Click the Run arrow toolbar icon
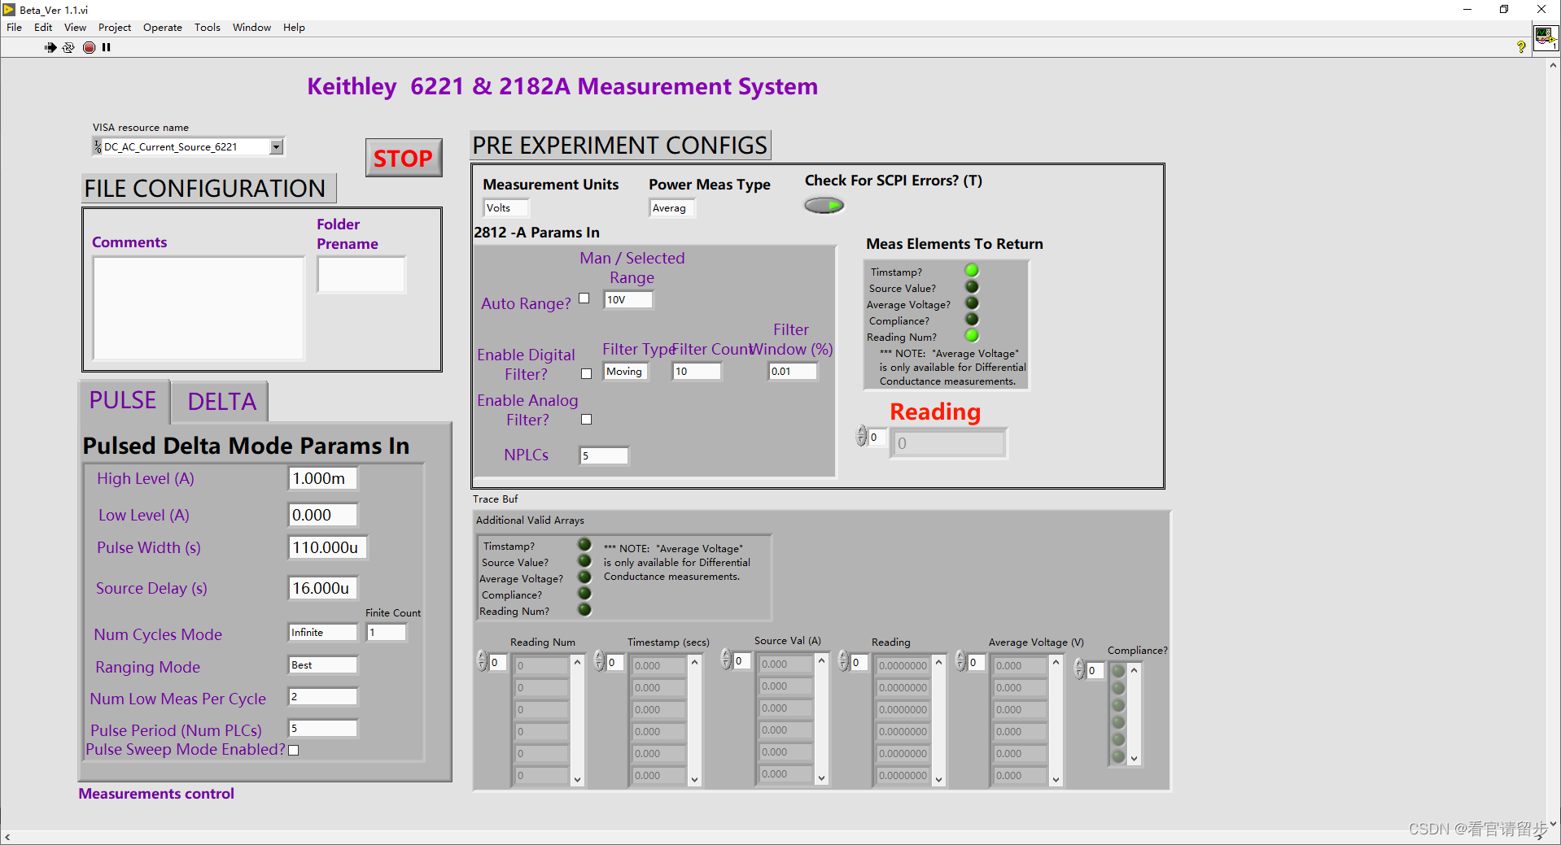 (50, 47)
